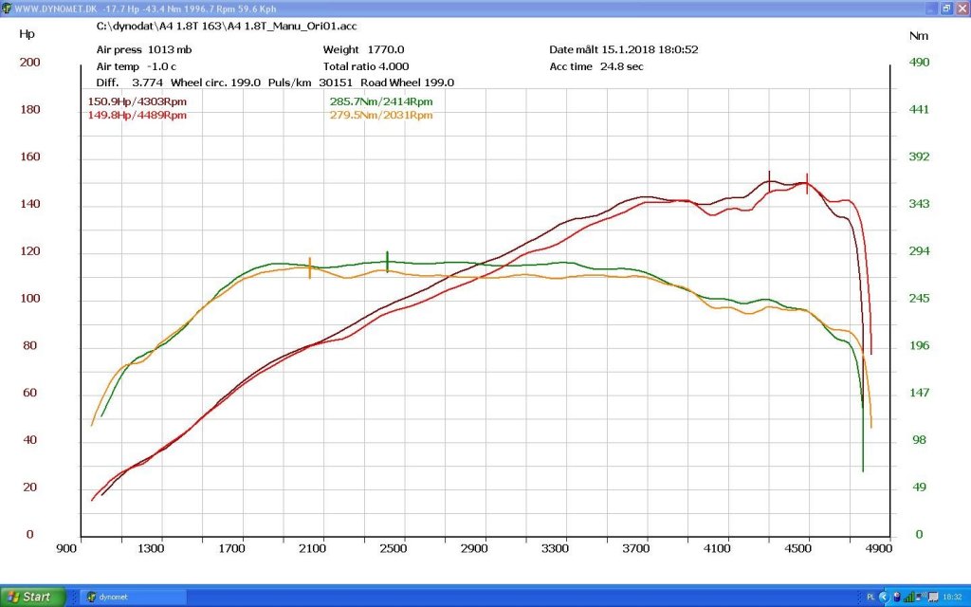This screenshot has width=971, height=607.
Task: Click the dynomet app icon in title bar
Action: [7, 8]
